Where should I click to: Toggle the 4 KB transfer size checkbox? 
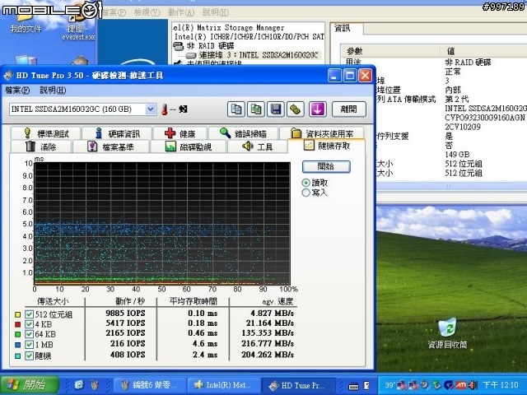click(x=30, y=324)
